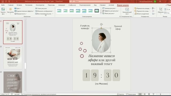Viewport: 171px width, 96px height.
Task: Click the text (по Москве) on slide
Action: [102, 84]
